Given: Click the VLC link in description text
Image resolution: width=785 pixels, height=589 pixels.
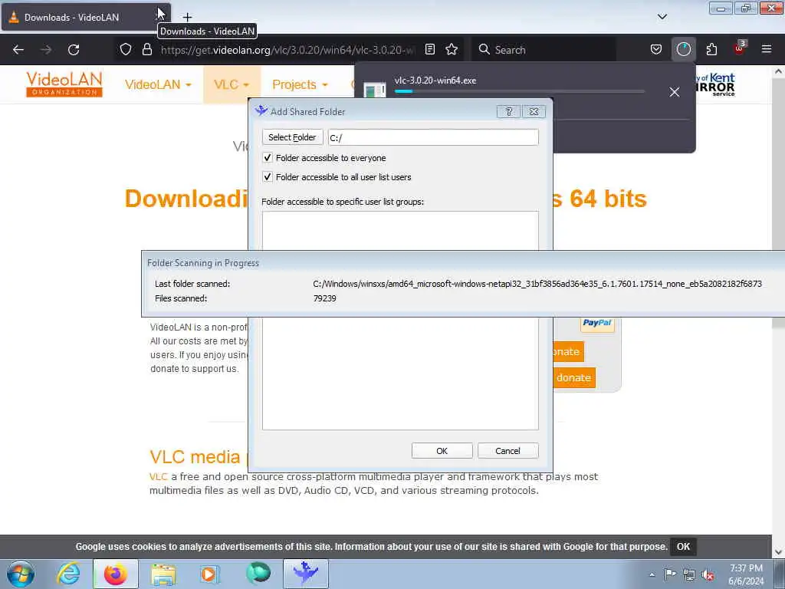Looking at the screenshot, I should pyautogui.click(x=158, y=476).
